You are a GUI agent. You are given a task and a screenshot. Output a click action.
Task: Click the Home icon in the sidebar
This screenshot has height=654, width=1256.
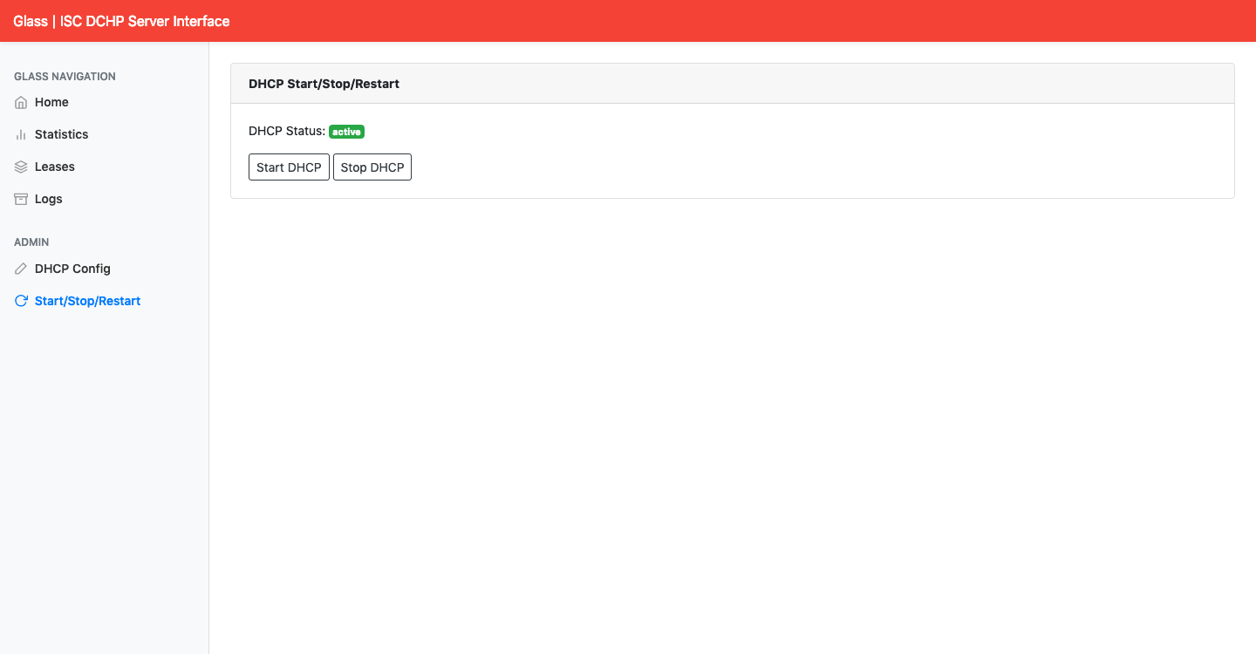point(20,102)
